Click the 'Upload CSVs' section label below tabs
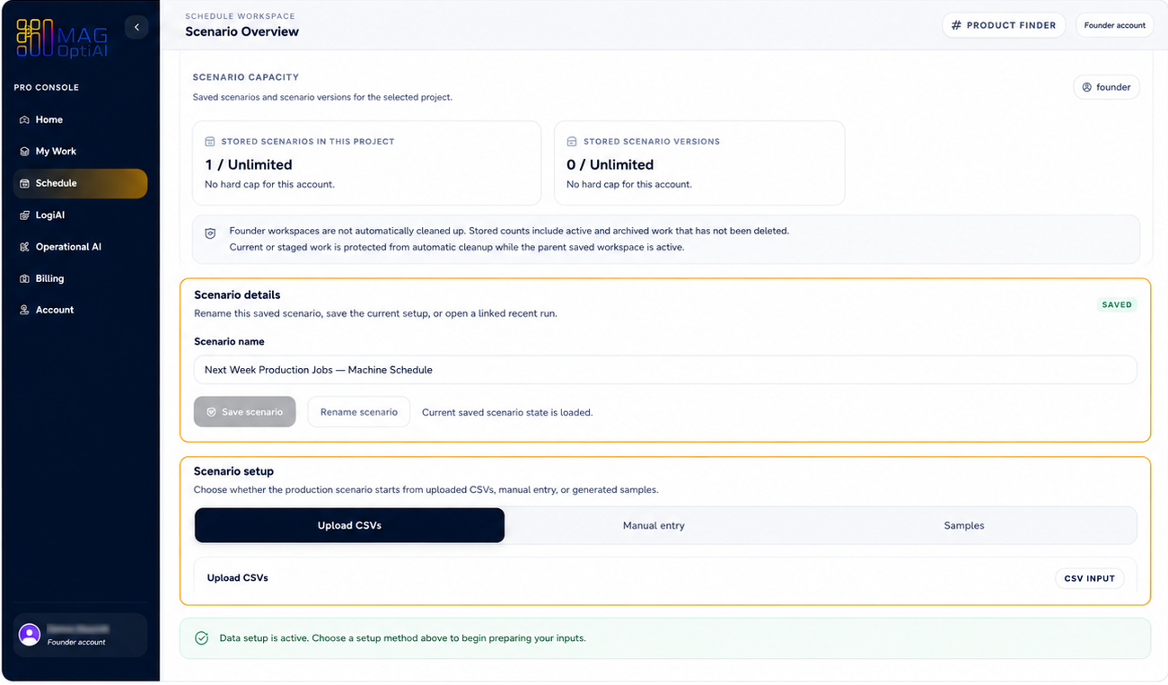 (x=237, y=578)
